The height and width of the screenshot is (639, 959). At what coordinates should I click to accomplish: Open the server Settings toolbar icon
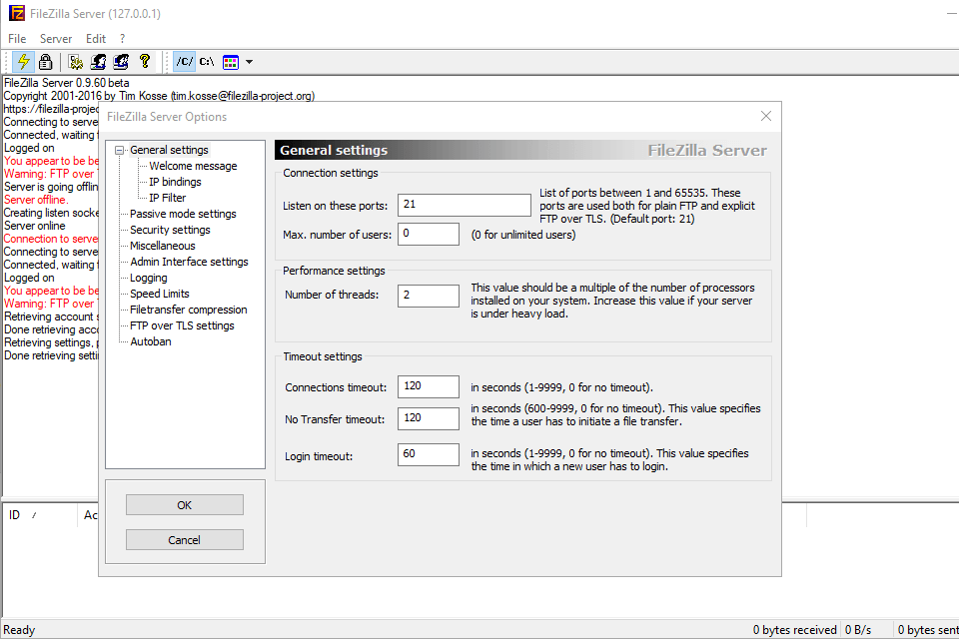point(76,62)
